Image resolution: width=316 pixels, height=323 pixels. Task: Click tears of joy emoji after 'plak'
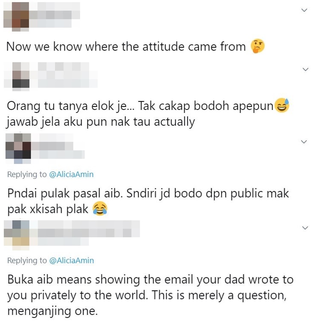pyautogui.click(x=100, y=209)
